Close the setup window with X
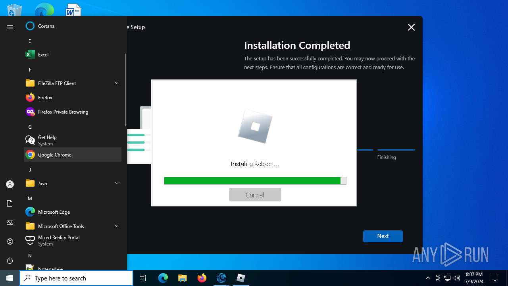Viewport: 508px width, 286px height. click(x=411, y=27)
